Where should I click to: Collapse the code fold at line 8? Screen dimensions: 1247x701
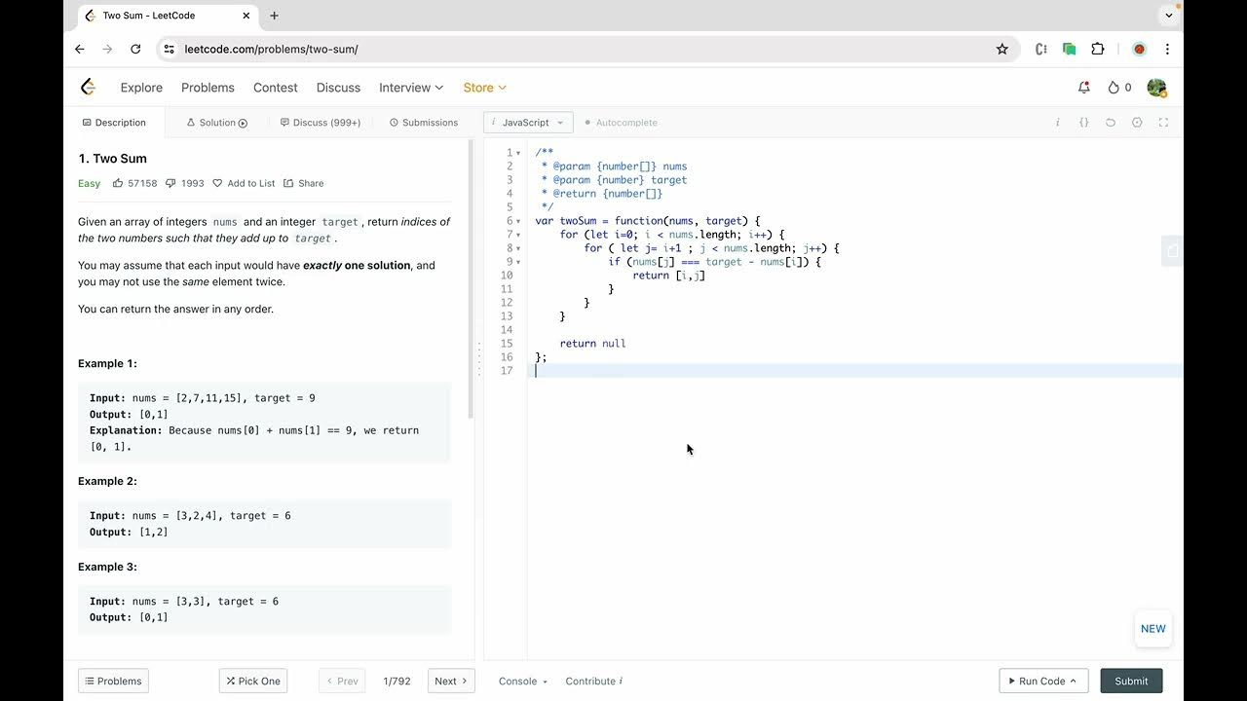point(519,249)
